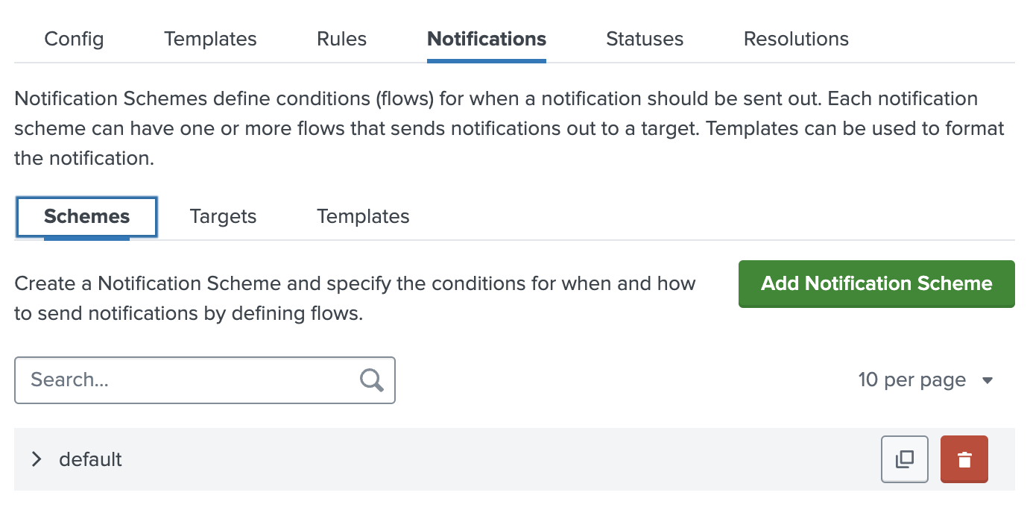Collapse the default notification scheme entry
This screenshot has width=1027, height=510.
coord(36,459)
